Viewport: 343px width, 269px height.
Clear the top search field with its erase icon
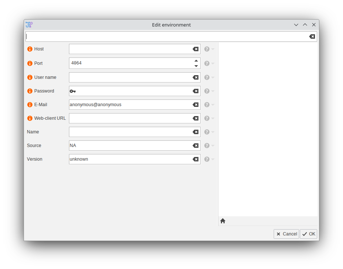(x=312, y=36)
